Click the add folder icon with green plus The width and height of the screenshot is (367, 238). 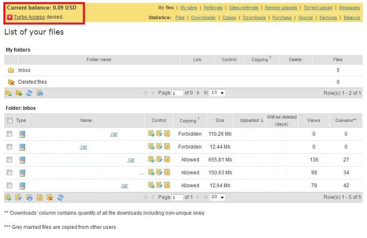point(19,93)
